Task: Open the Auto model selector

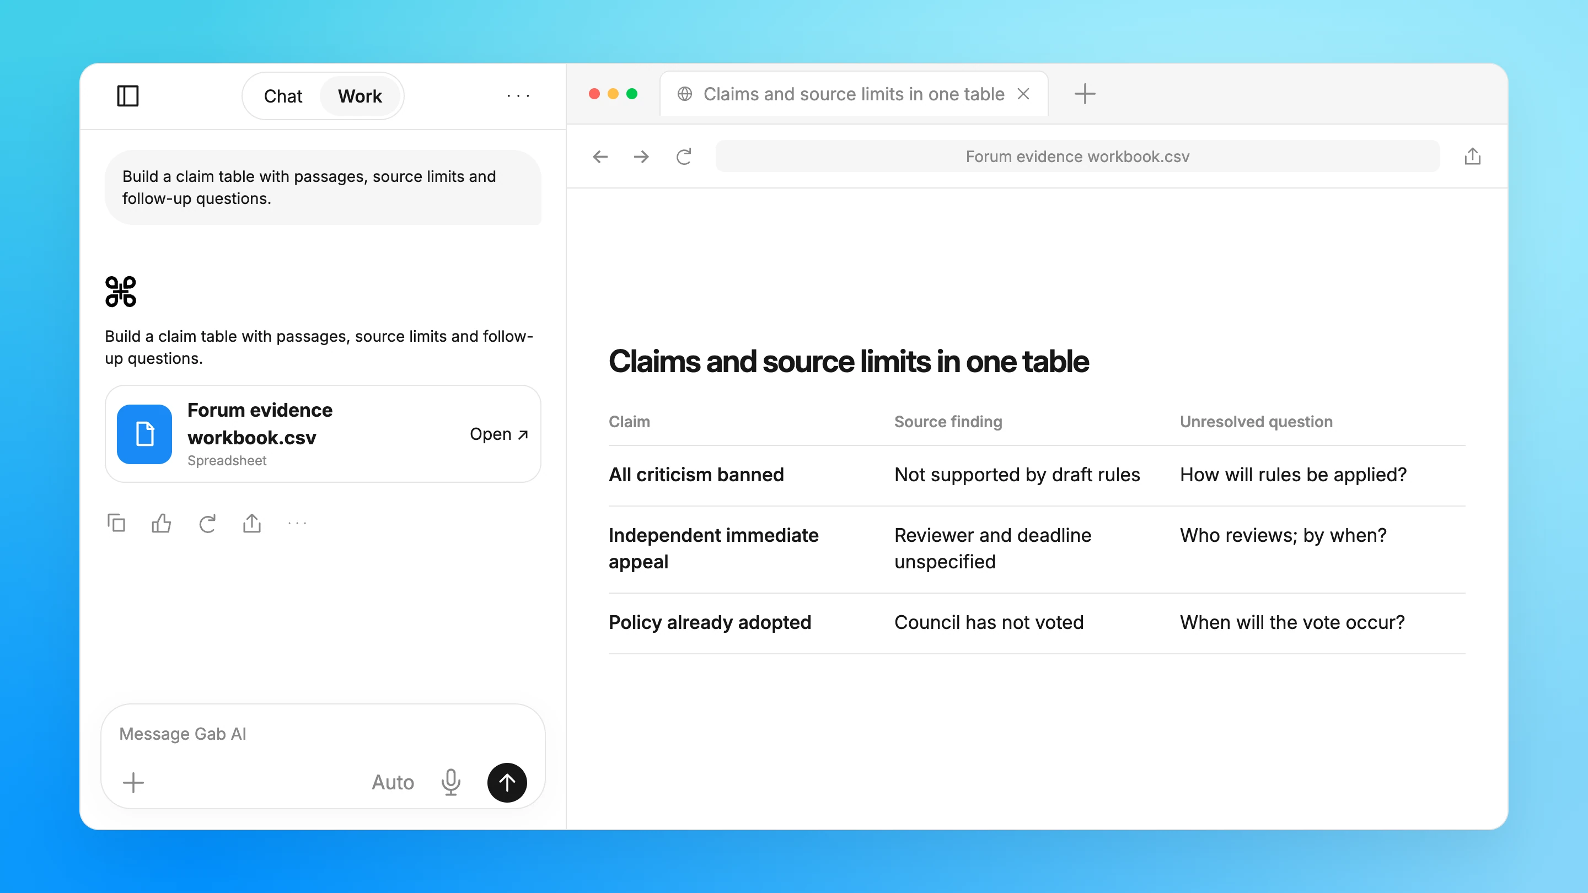Action: pos(393,783)
